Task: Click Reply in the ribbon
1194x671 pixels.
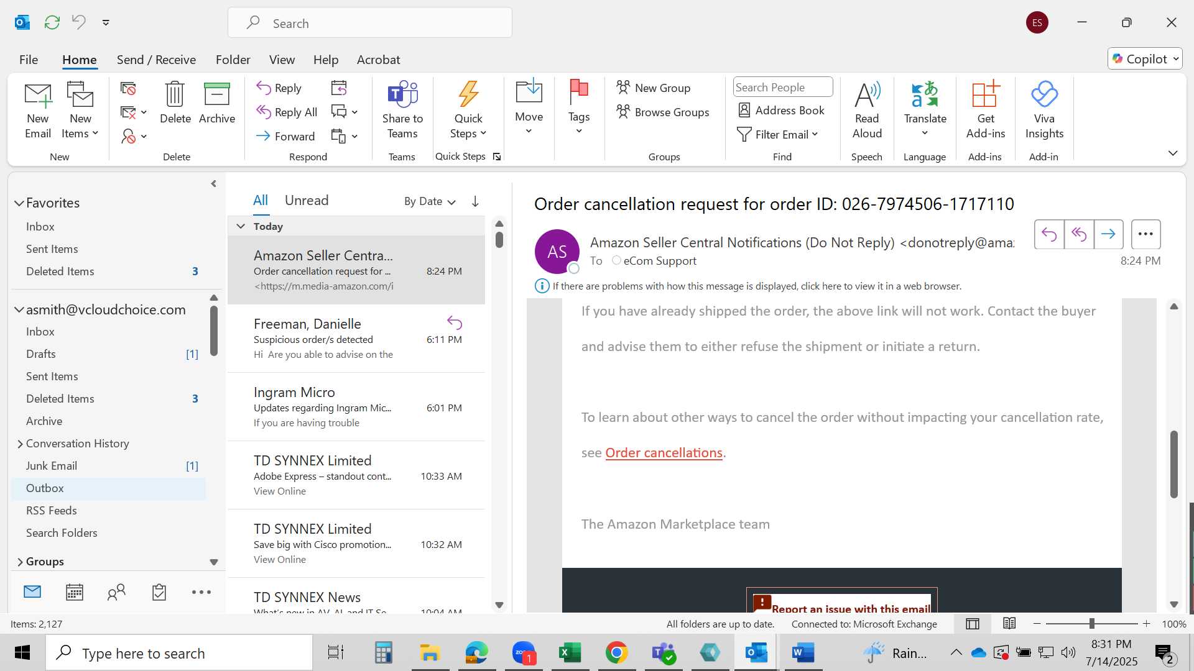Action: tap(279, 88)
